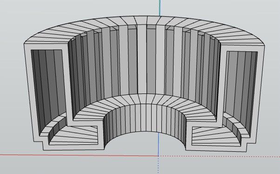Click the solid red axis line
Screen dimensions: 280x174
coord(79,155)
